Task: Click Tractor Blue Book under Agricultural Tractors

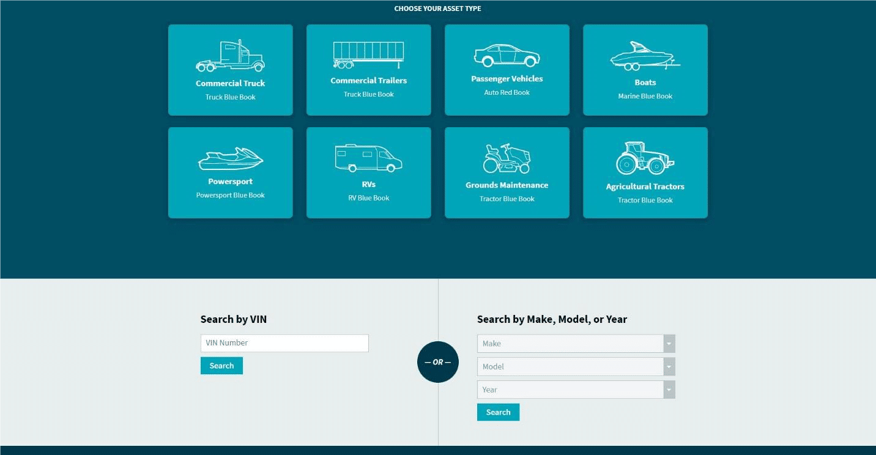Action: pos(645,200)
